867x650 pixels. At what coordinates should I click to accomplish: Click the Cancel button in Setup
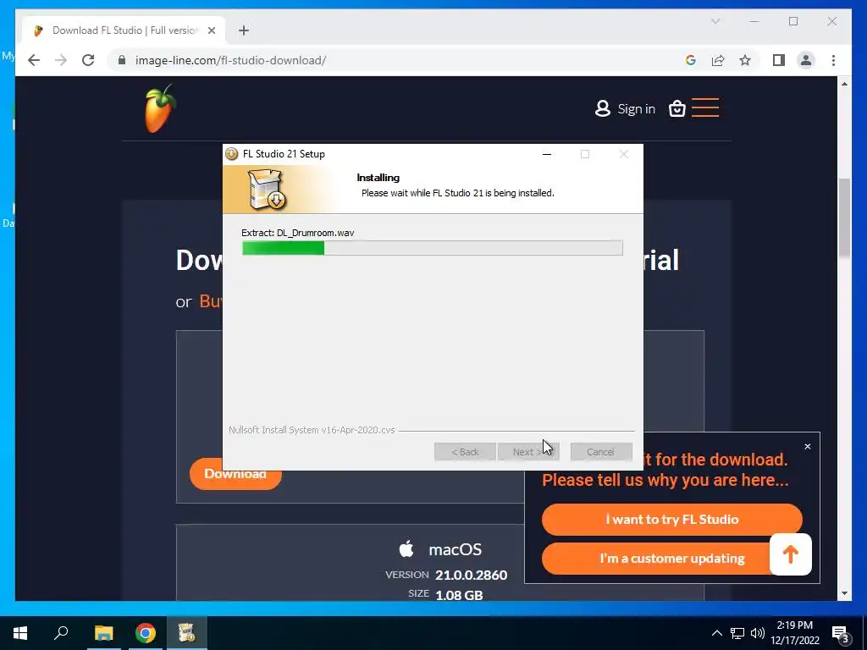pyautogui.click(x=601, y=452)
